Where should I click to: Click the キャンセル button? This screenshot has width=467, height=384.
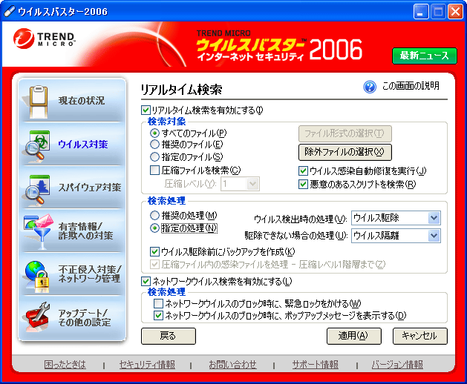coord(420,336)
